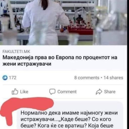Open the laboratory photo preview
129x129 pixels.
point(63,23)
